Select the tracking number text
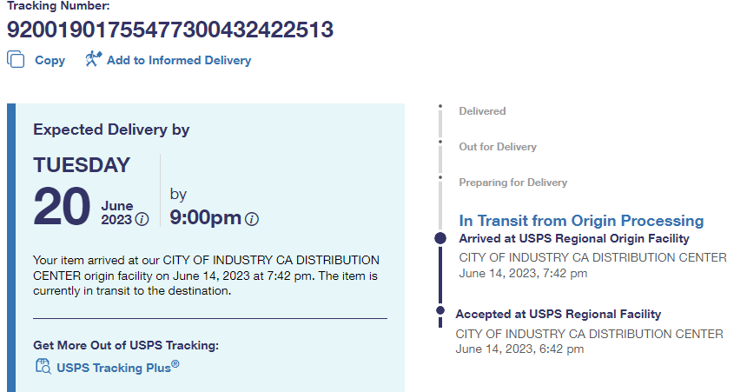Screen dimensions: 747x392 [x=170, y=30]
